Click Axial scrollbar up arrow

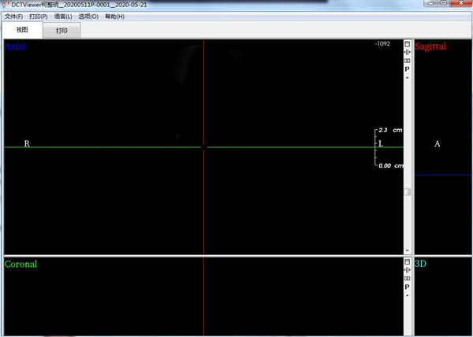408,78
